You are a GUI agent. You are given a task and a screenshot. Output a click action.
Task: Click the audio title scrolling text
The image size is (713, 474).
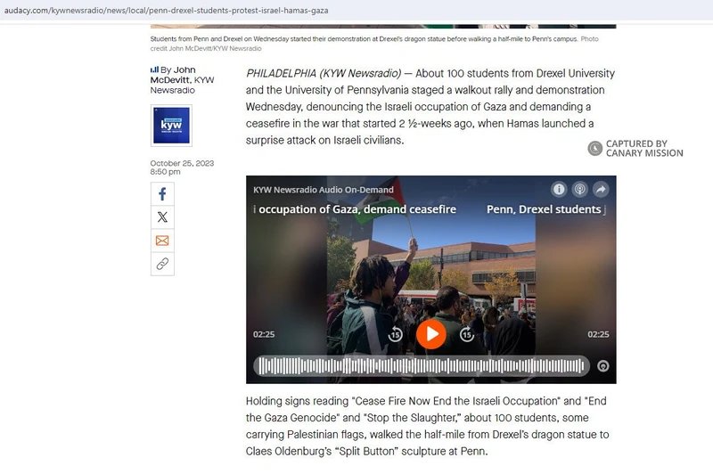[x=356, y=209]
